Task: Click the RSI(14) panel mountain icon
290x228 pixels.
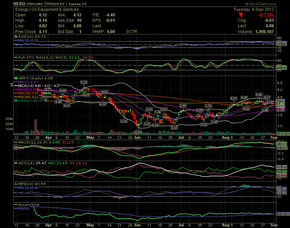Action: pyautogui.click(x=16, y=37)
